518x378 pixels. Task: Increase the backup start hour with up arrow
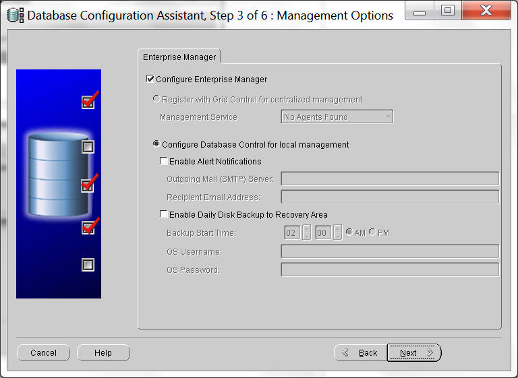(x=307, y=229)
